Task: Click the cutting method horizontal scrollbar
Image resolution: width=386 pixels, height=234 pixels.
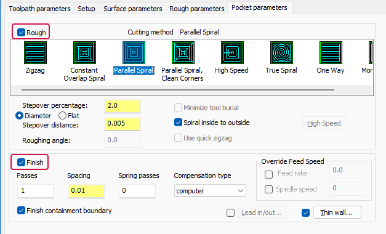Action: point(178,90)
